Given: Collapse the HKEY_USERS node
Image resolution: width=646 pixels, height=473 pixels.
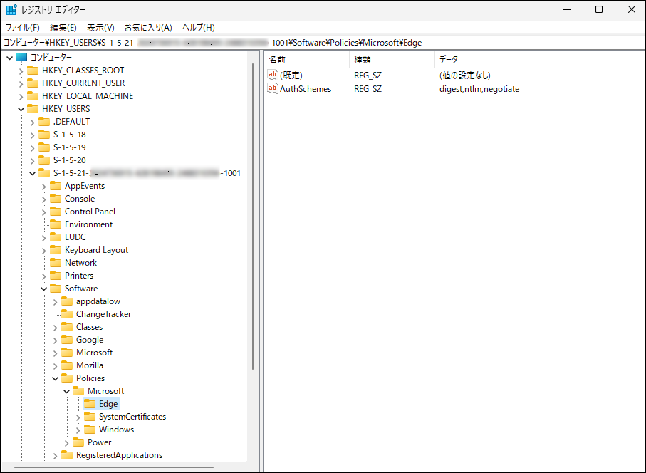Looking at the screenshot, I should [21, 109].
